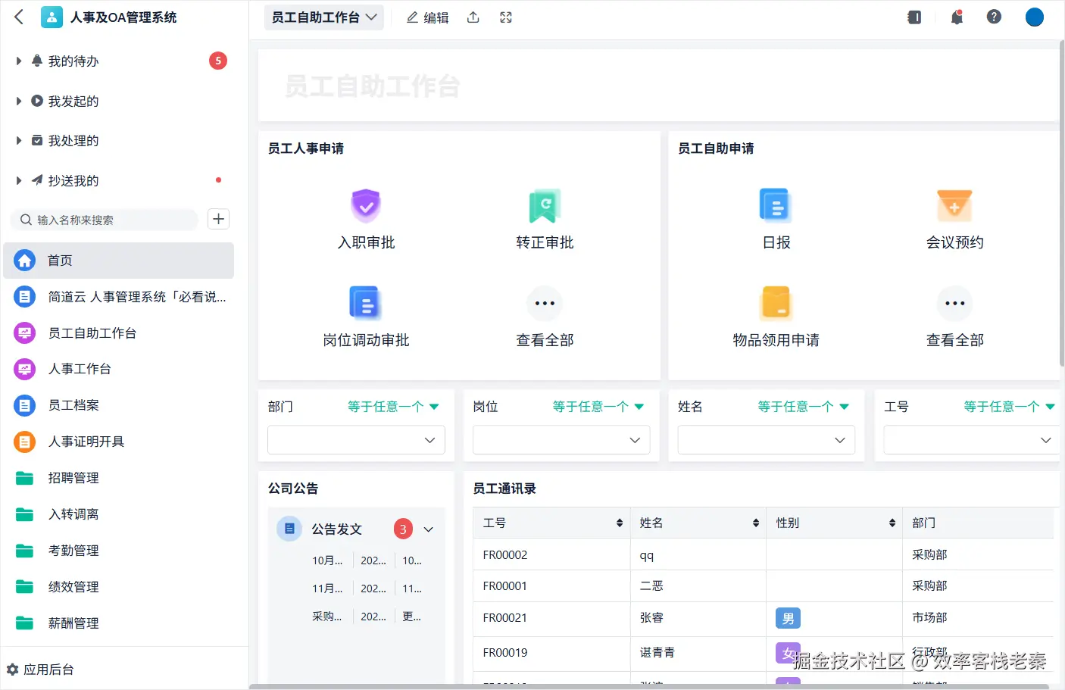Expand 我发起的 tree item
Viewport: 1065px width, 690px height.
19,101
